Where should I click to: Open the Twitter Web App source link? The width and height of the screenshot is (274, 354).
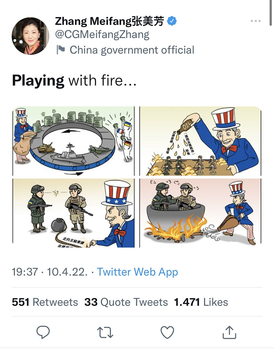[x=137, y=272]
